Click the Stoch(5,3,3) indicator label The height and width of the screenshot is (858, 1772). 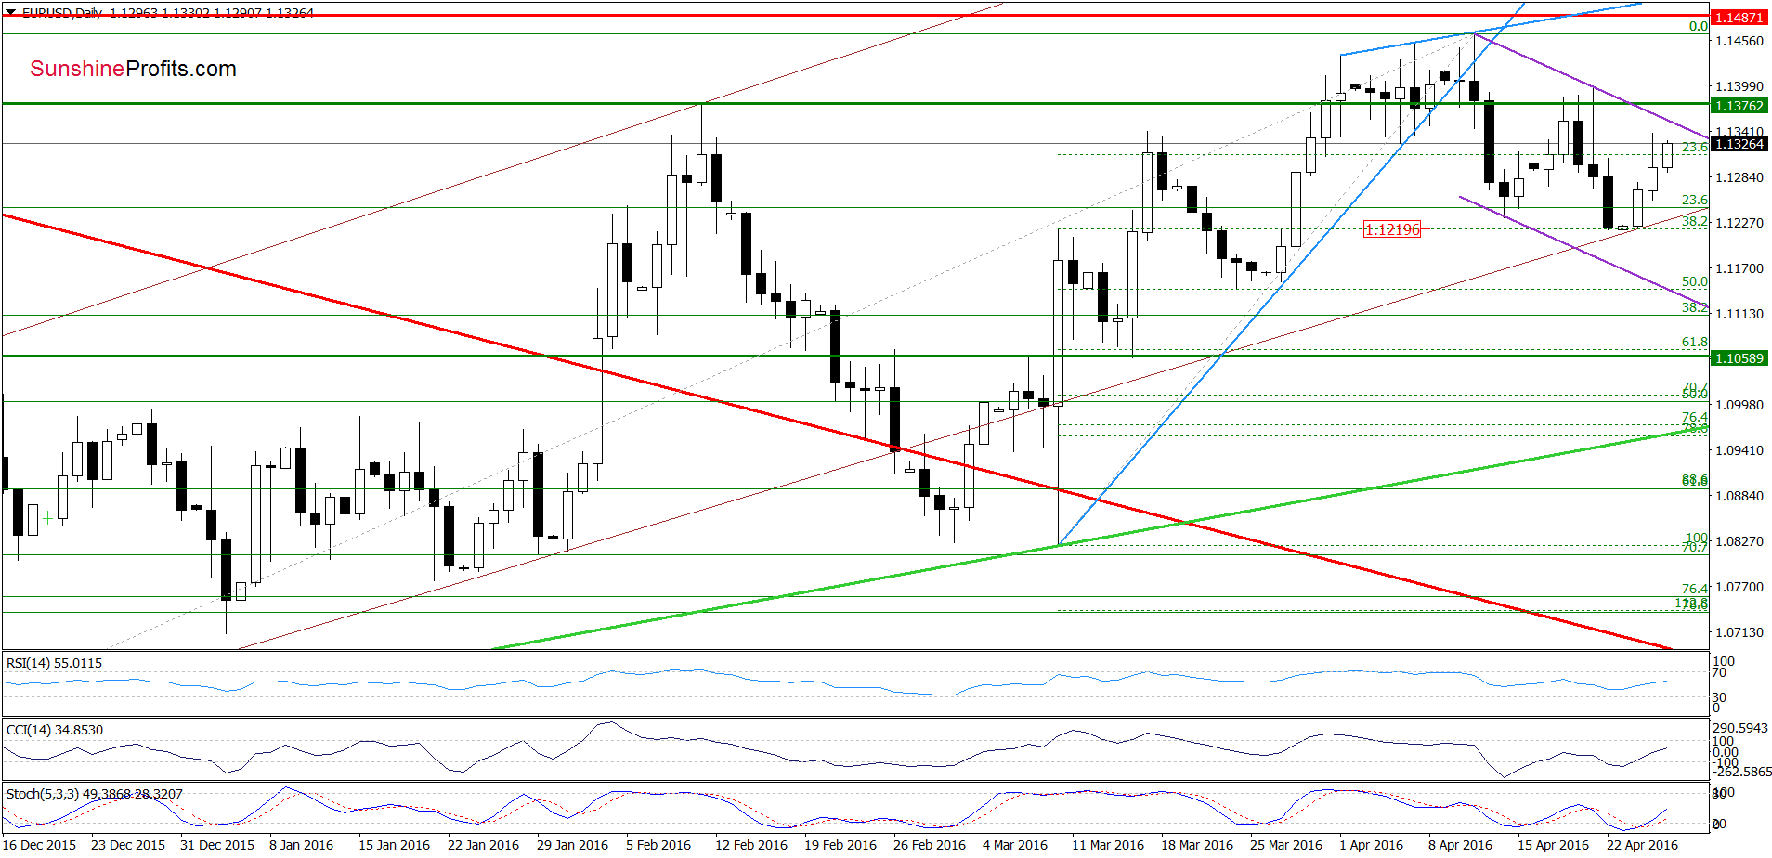tap(94, 794)
